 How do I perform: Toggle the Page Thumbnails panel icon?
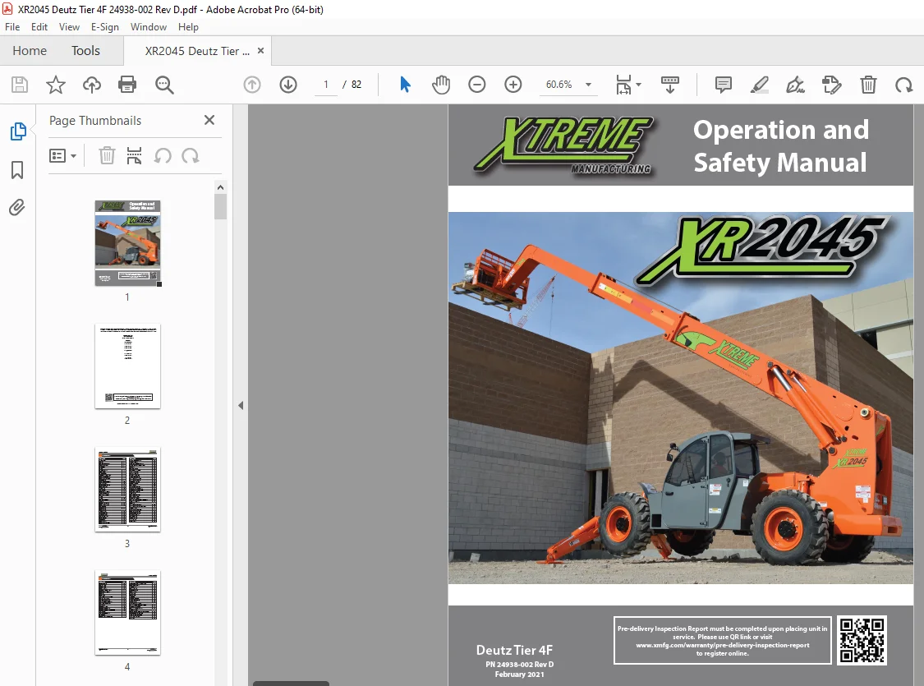click(x=18, y=131)
